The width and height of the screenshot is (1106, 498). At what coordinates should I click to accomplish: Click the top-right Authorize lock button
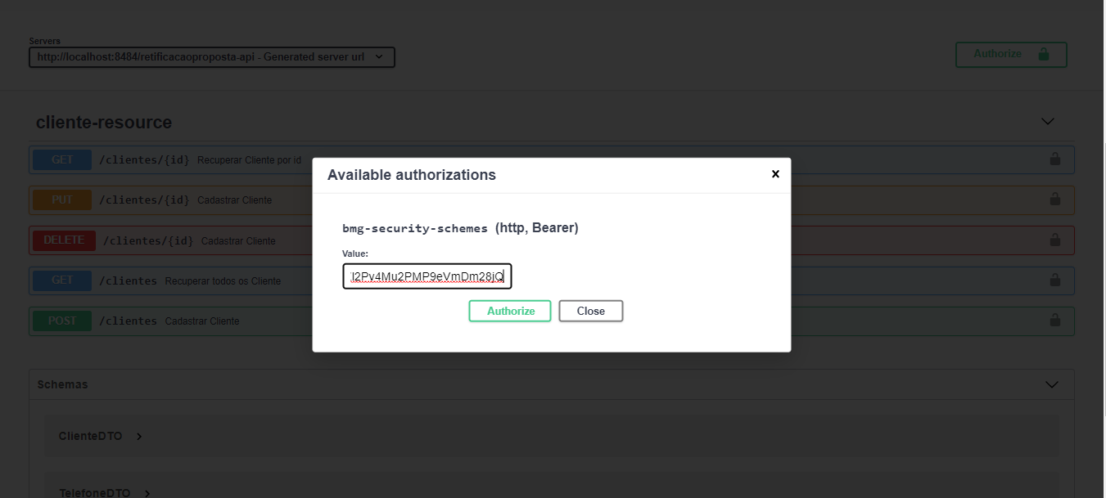(x=1011, y=54)
